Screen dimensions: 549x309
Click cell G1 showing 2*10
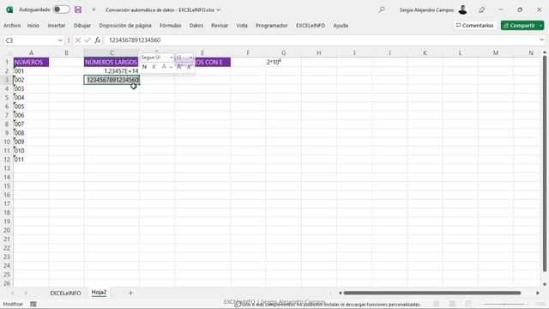(x=283, y=62)
